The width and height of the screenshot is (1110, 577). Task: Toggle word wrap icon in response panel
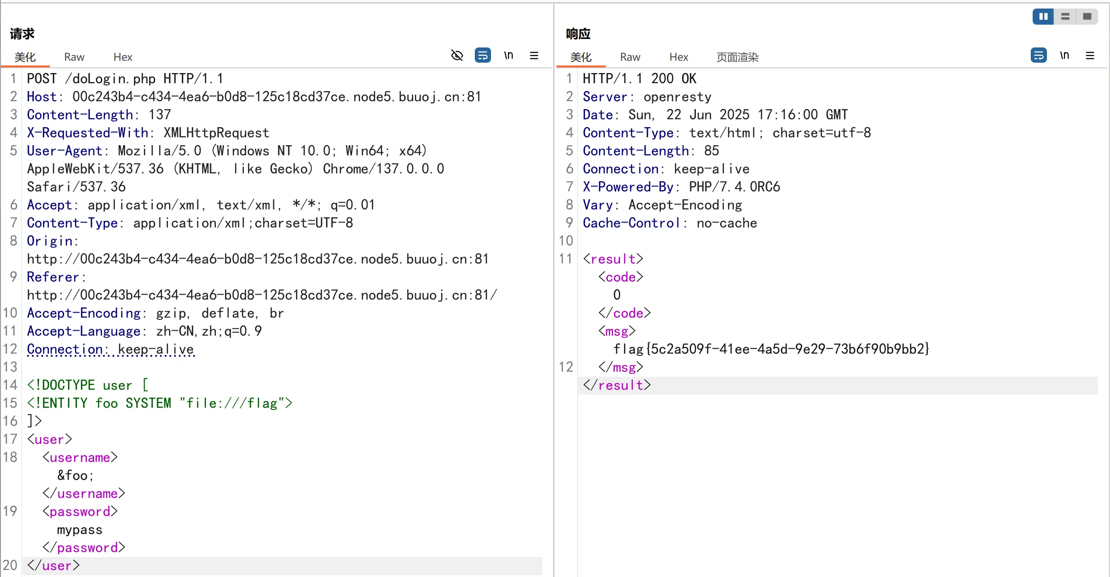click(x=1038, y=56)
